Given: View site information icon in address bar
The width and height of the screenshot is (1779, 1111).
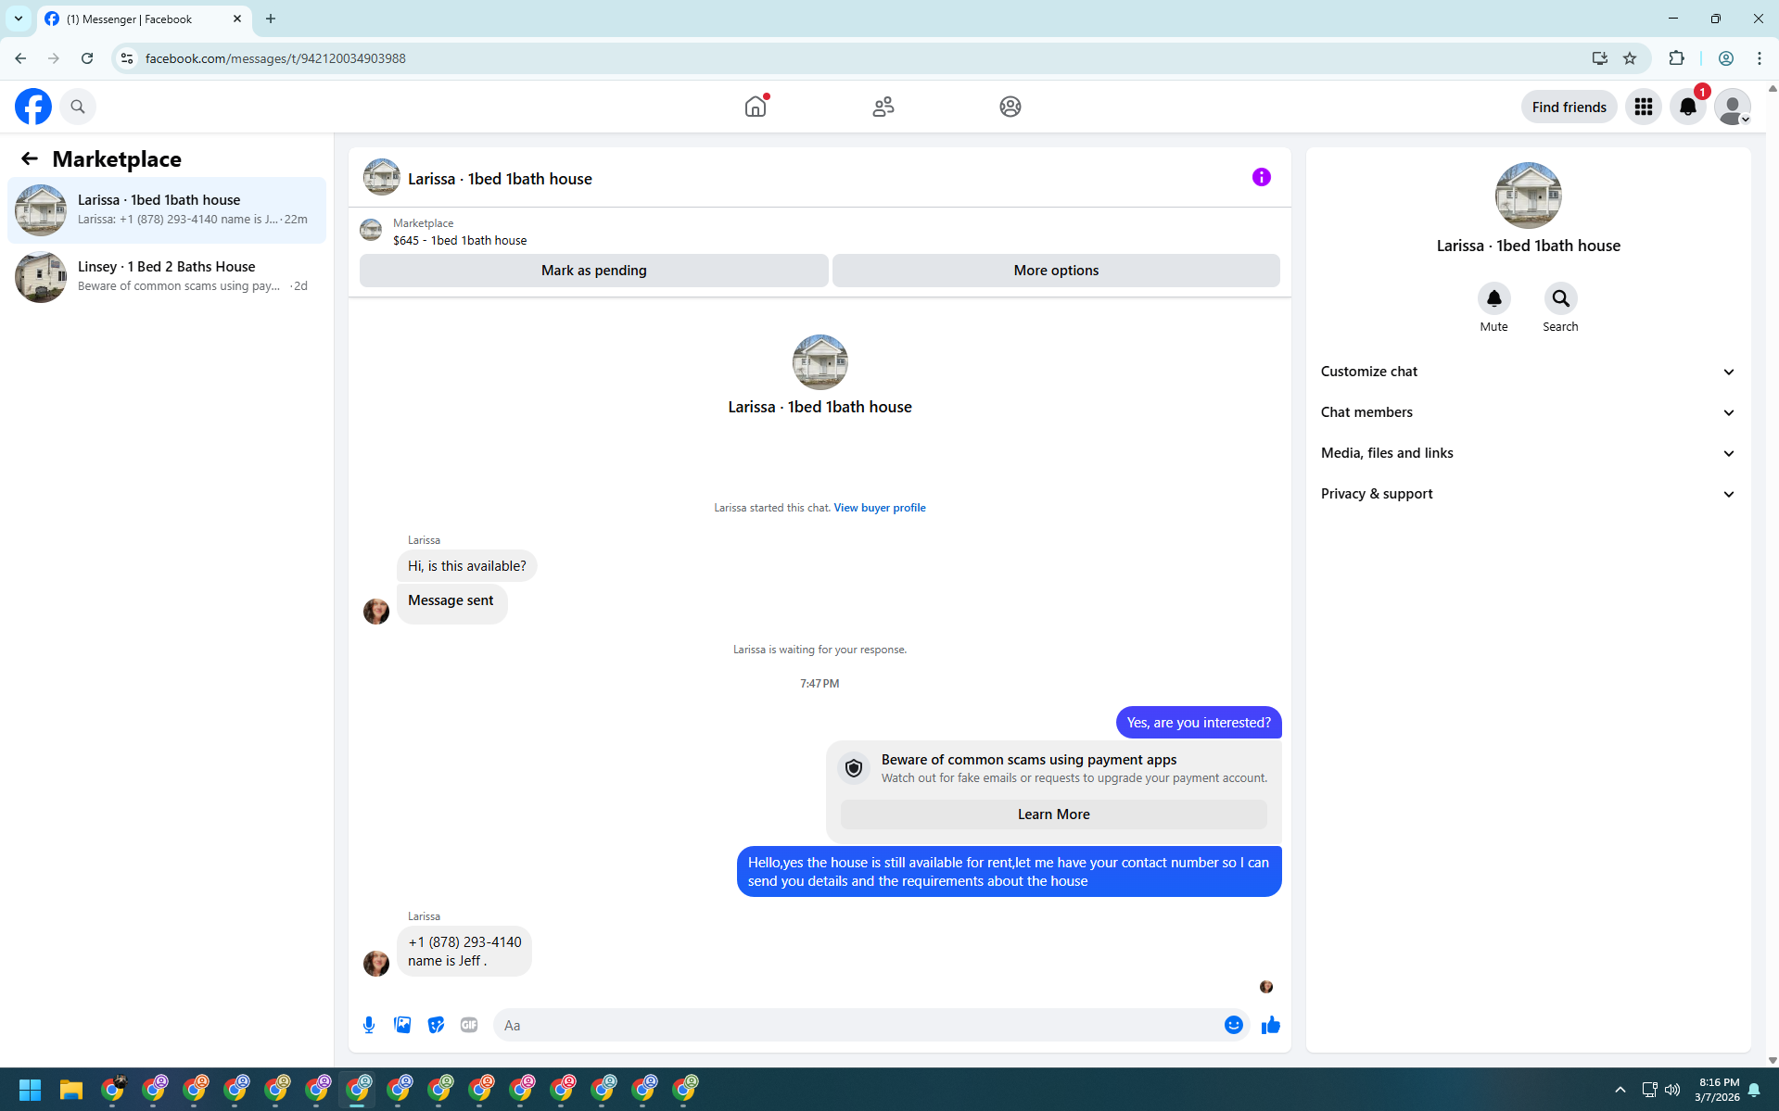Looking at the screenshot, I should click(127, 58).
